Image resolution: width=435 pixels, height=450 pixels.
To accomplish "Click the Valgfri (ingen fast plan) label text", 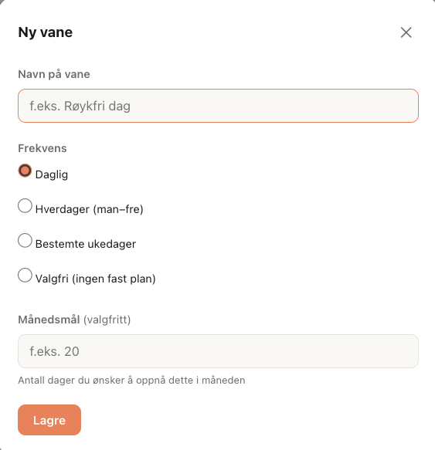I will [95, 279].
